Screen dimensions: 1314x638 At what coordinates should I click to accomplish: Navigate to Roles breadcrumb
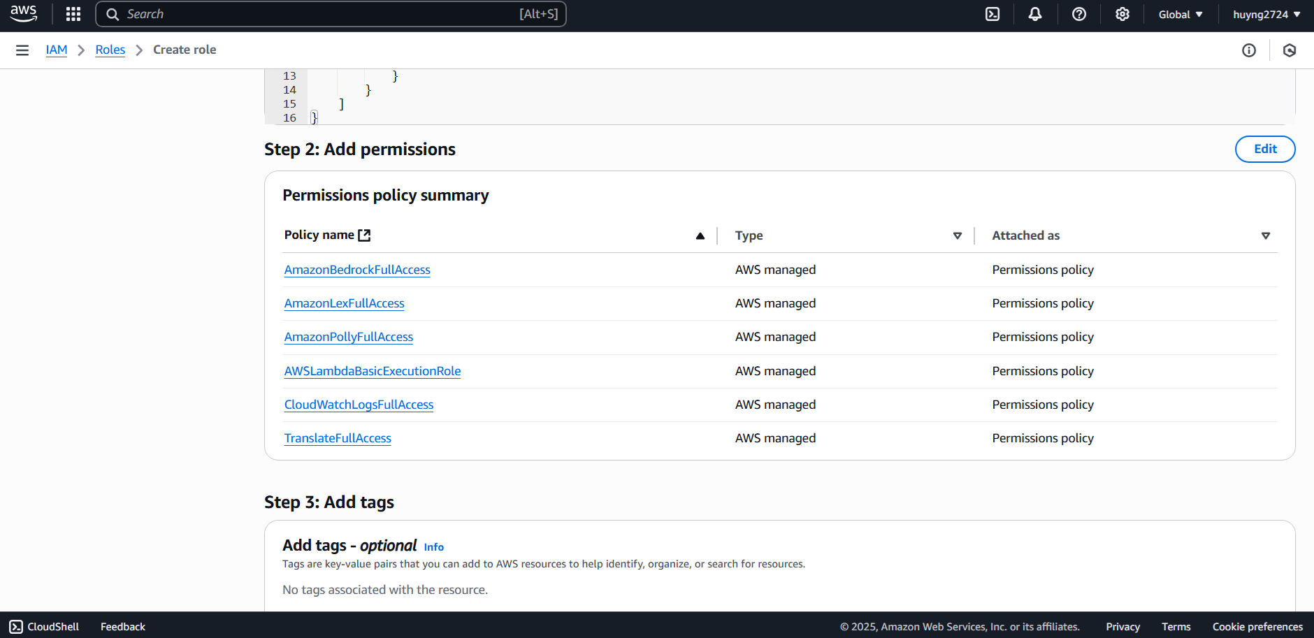(x=110, y=50)
